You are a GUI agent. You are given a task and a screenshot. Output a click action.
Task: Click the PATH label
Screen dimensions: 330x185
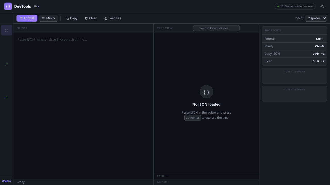coord(160,176)
